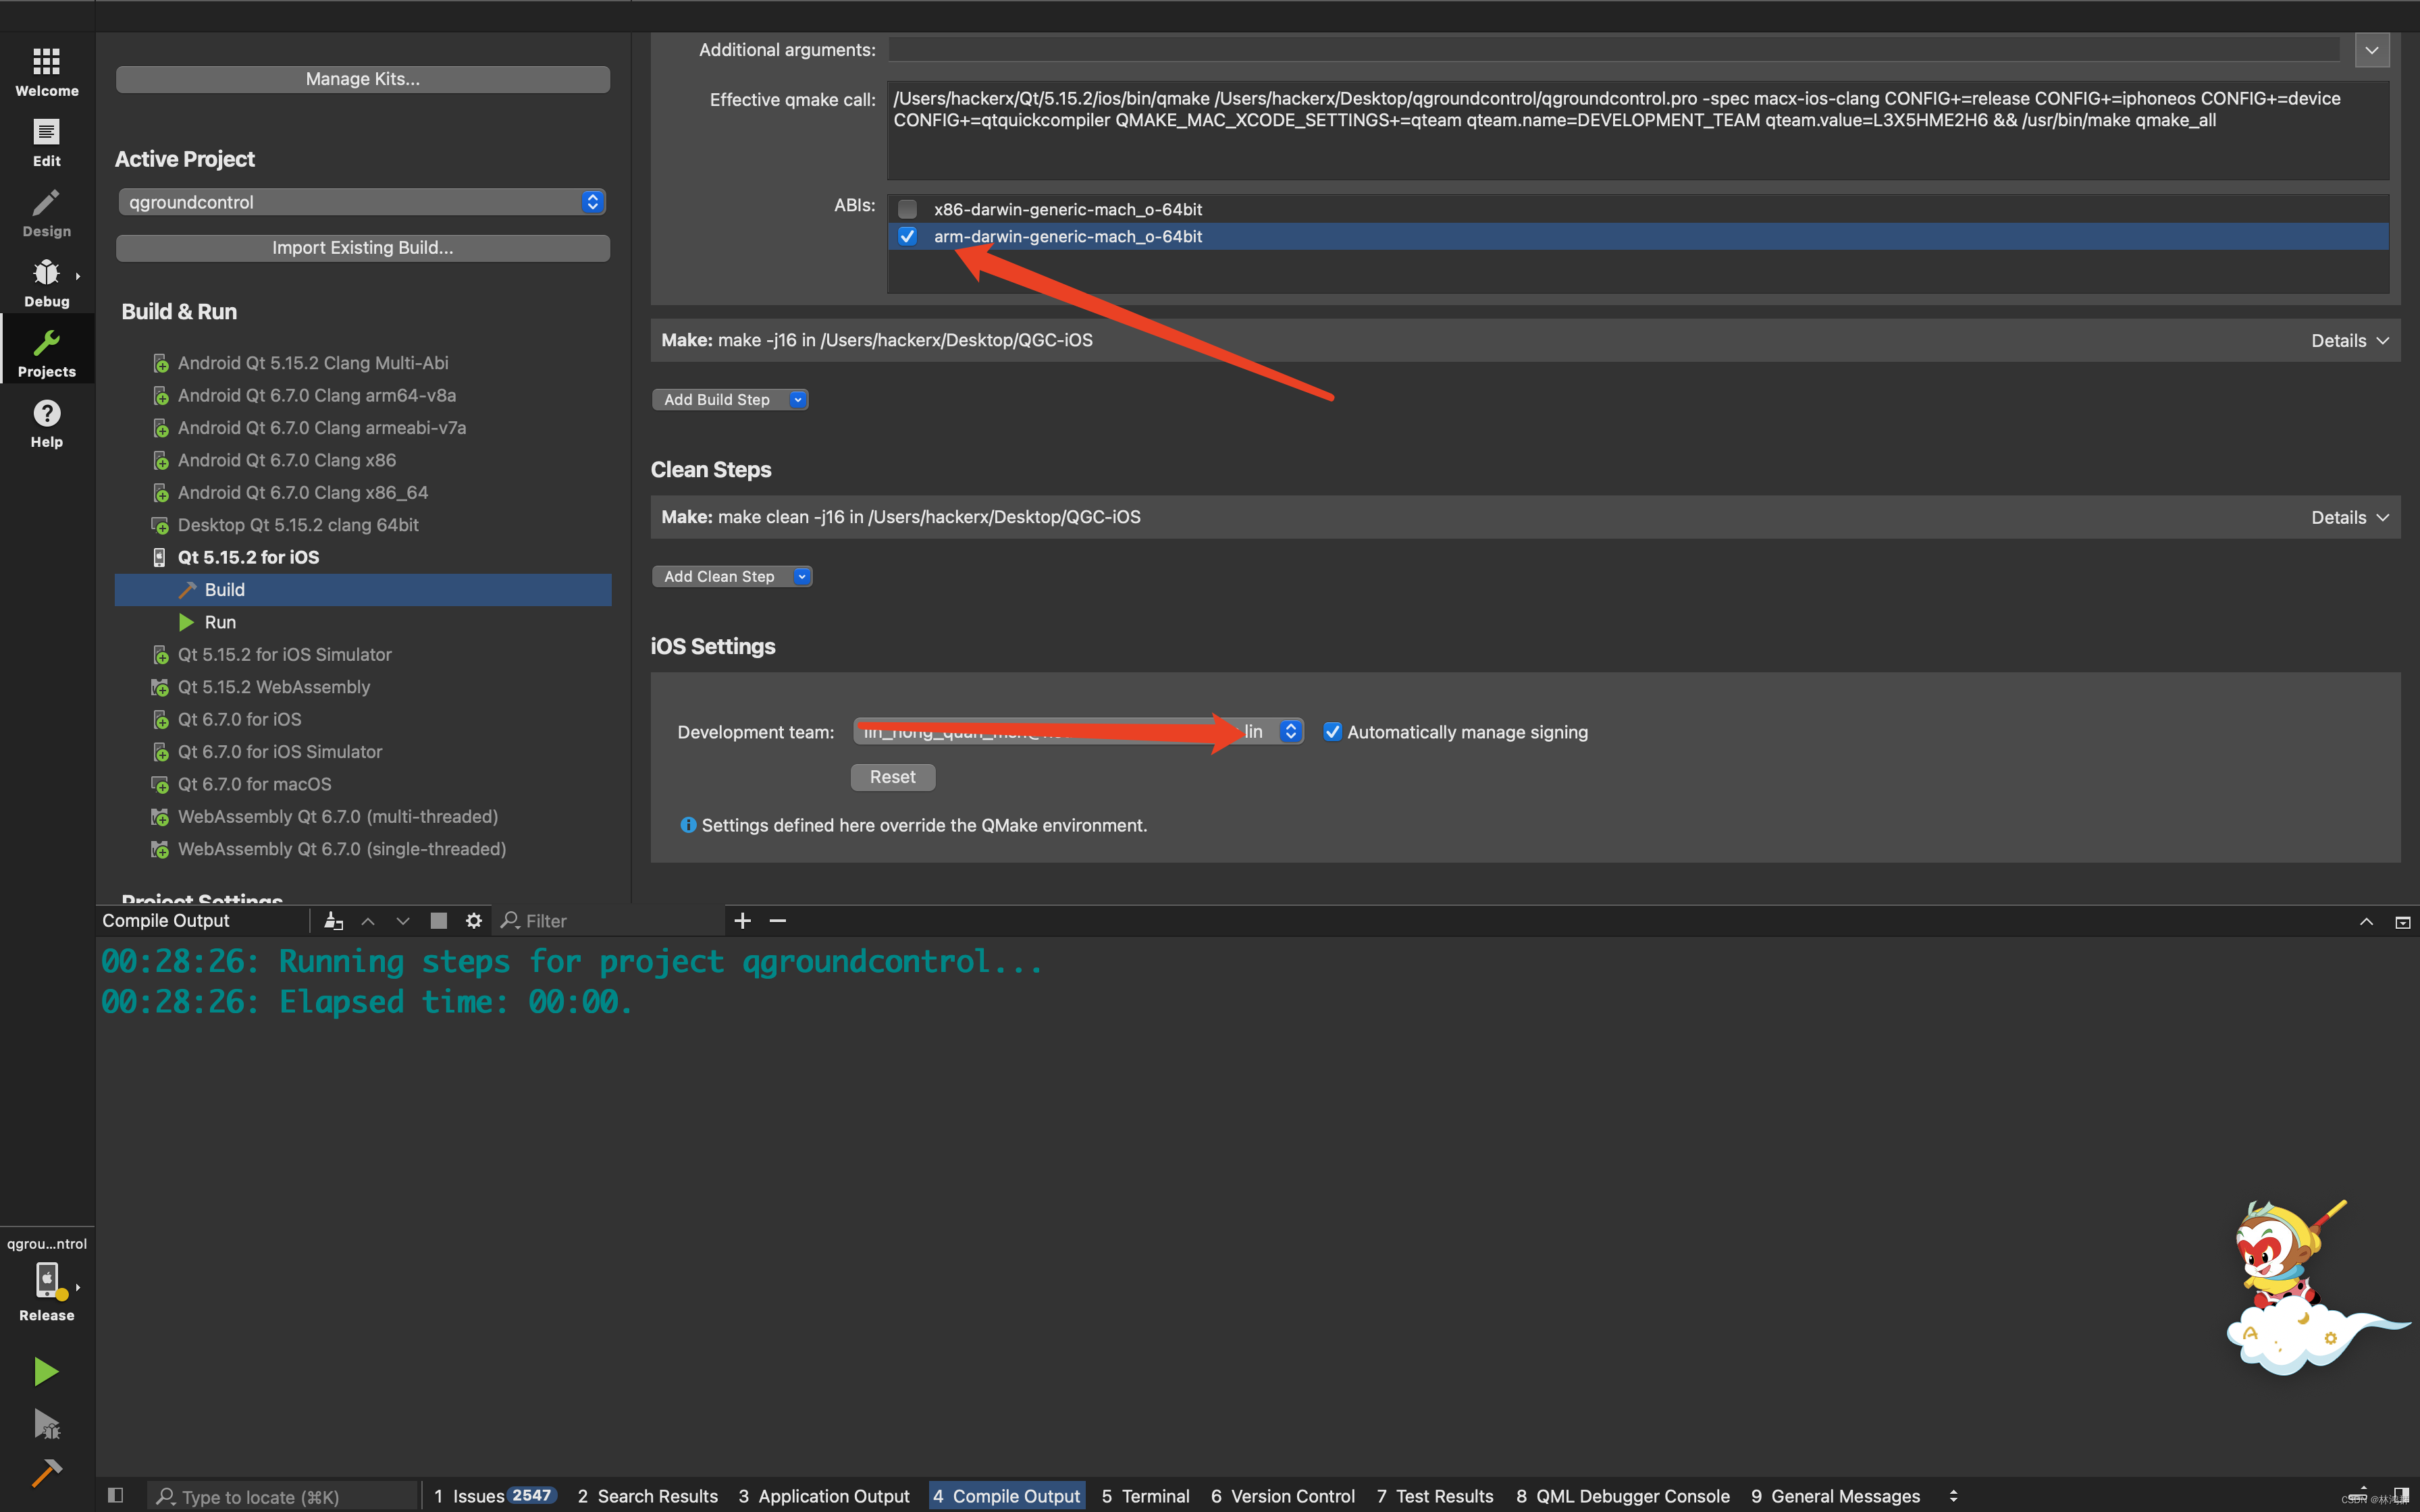Image resolution: width=2420 pixels, height=1512 pixels.
Task: Toggle Automatically manage signing
Action: (1332, 732)
